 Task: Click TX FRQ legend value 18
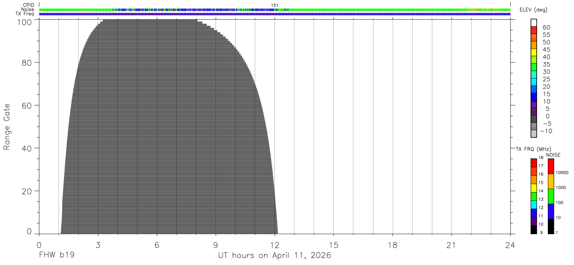(541, 158)
